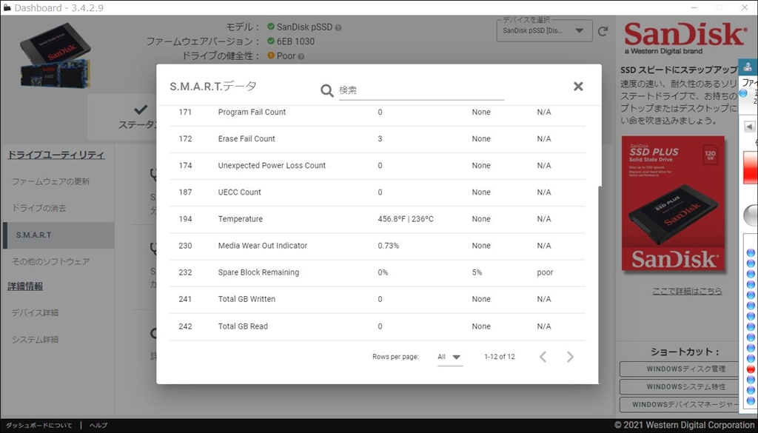Click red ball in right-side window list

tap(751, 369)
